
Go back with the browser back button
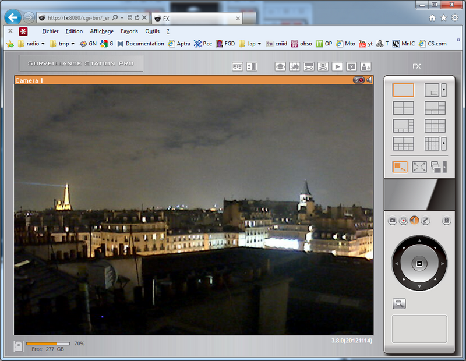click(x=13, y=17)
